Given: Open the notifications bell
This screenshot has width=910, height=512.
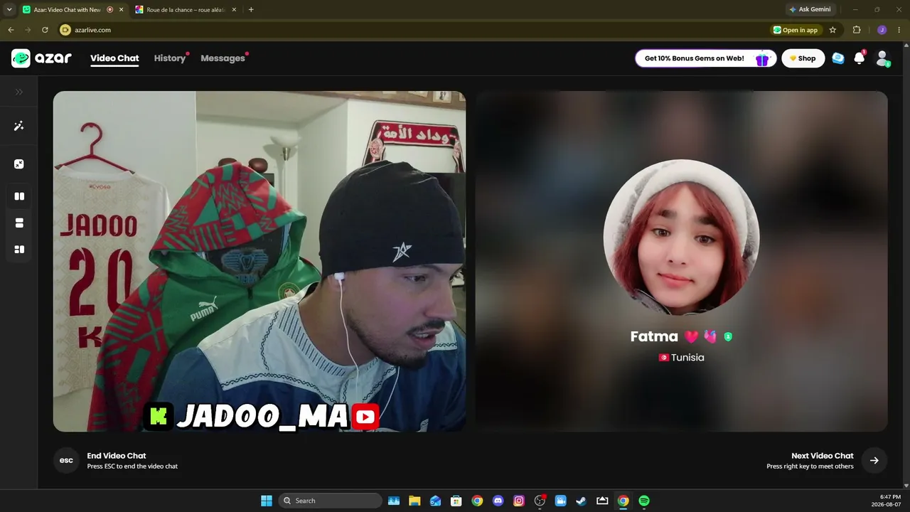Looking at the screenshot, I should [x=860, y=58].
